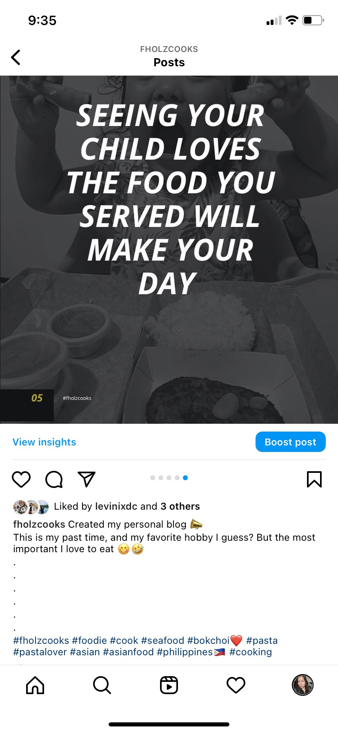Select first carousel dot indicator
This screenshot has width=338, height=733.
153,478
